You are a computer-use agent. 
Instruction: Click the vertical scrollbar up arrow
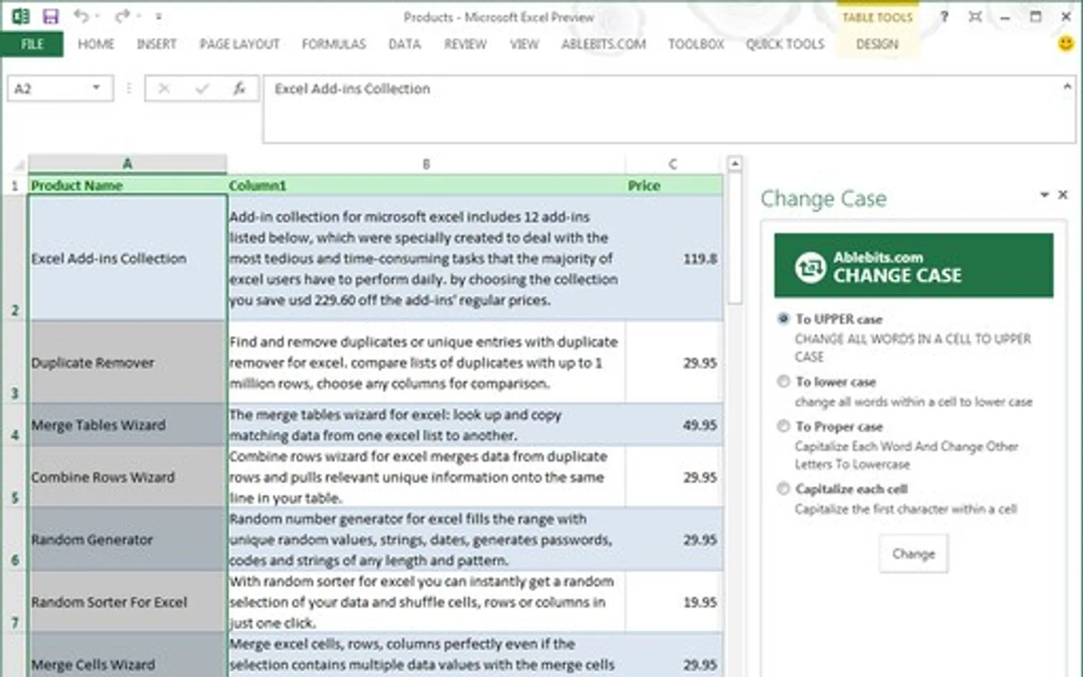tap(734, 163)
